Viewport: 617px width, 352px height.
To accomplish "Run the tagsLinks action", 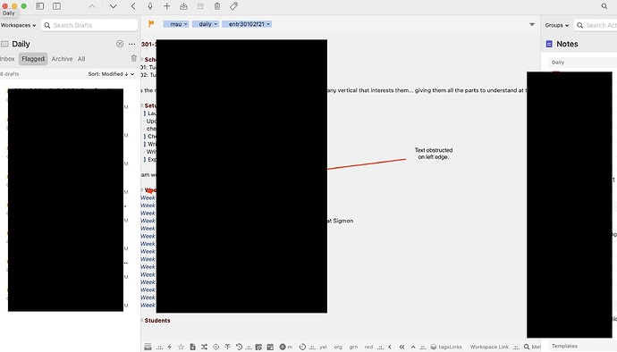I will point(446,347).
